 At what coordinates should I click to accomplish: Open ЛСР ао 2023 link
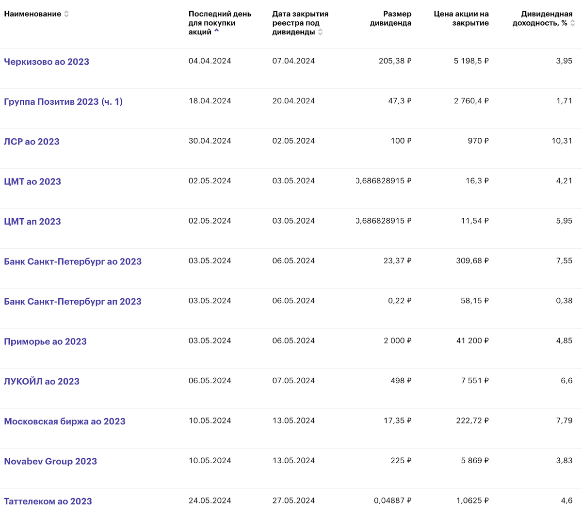(32, 142)
